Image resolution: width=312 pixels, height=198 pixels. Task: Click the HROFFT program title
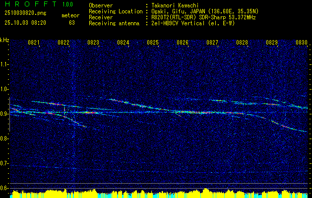31,4
